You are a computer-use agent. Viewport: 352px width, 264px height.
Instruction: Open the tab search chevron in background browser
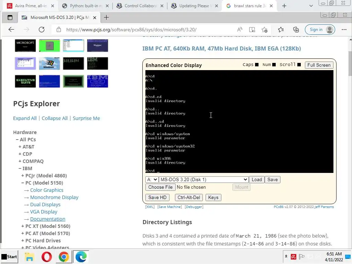pyautogui.click(x=311, y=6)
